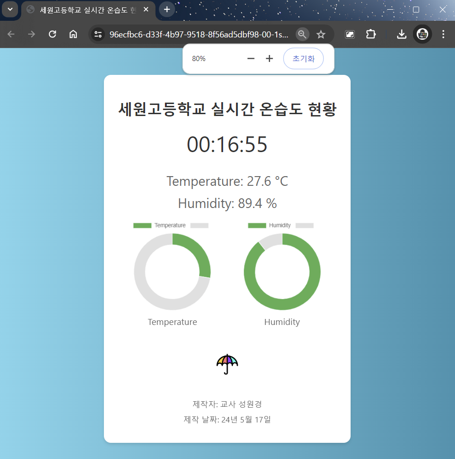Decrease zoom with the minus button
This screenshot has height=459, width=455.
(251, 59)
